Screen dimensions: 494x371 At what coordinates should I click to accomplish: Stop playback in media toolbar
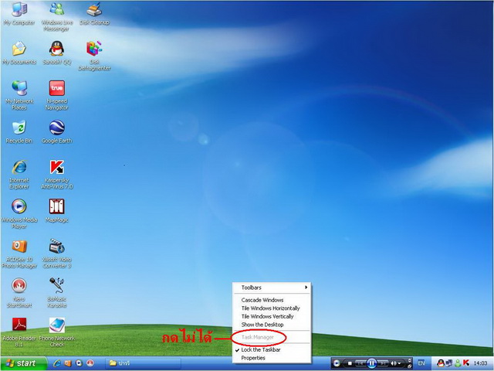coord(350,363)
